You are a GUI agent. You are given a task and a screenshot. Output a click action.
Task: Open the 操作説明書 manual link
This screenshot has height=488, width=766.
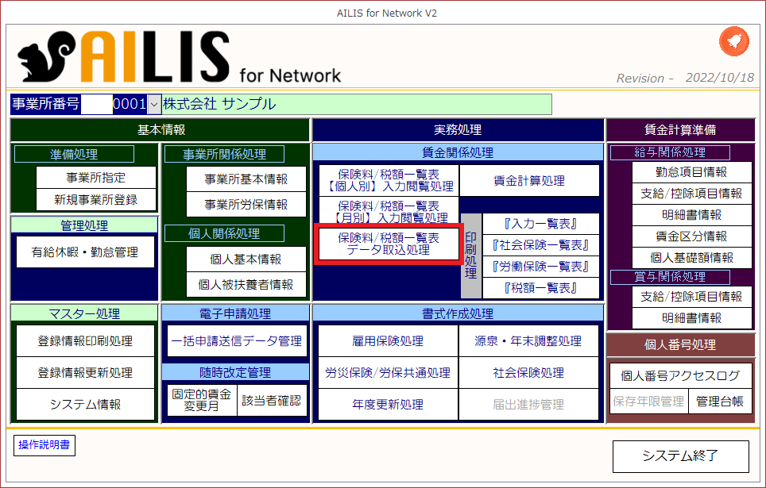[x=44, y=445]
